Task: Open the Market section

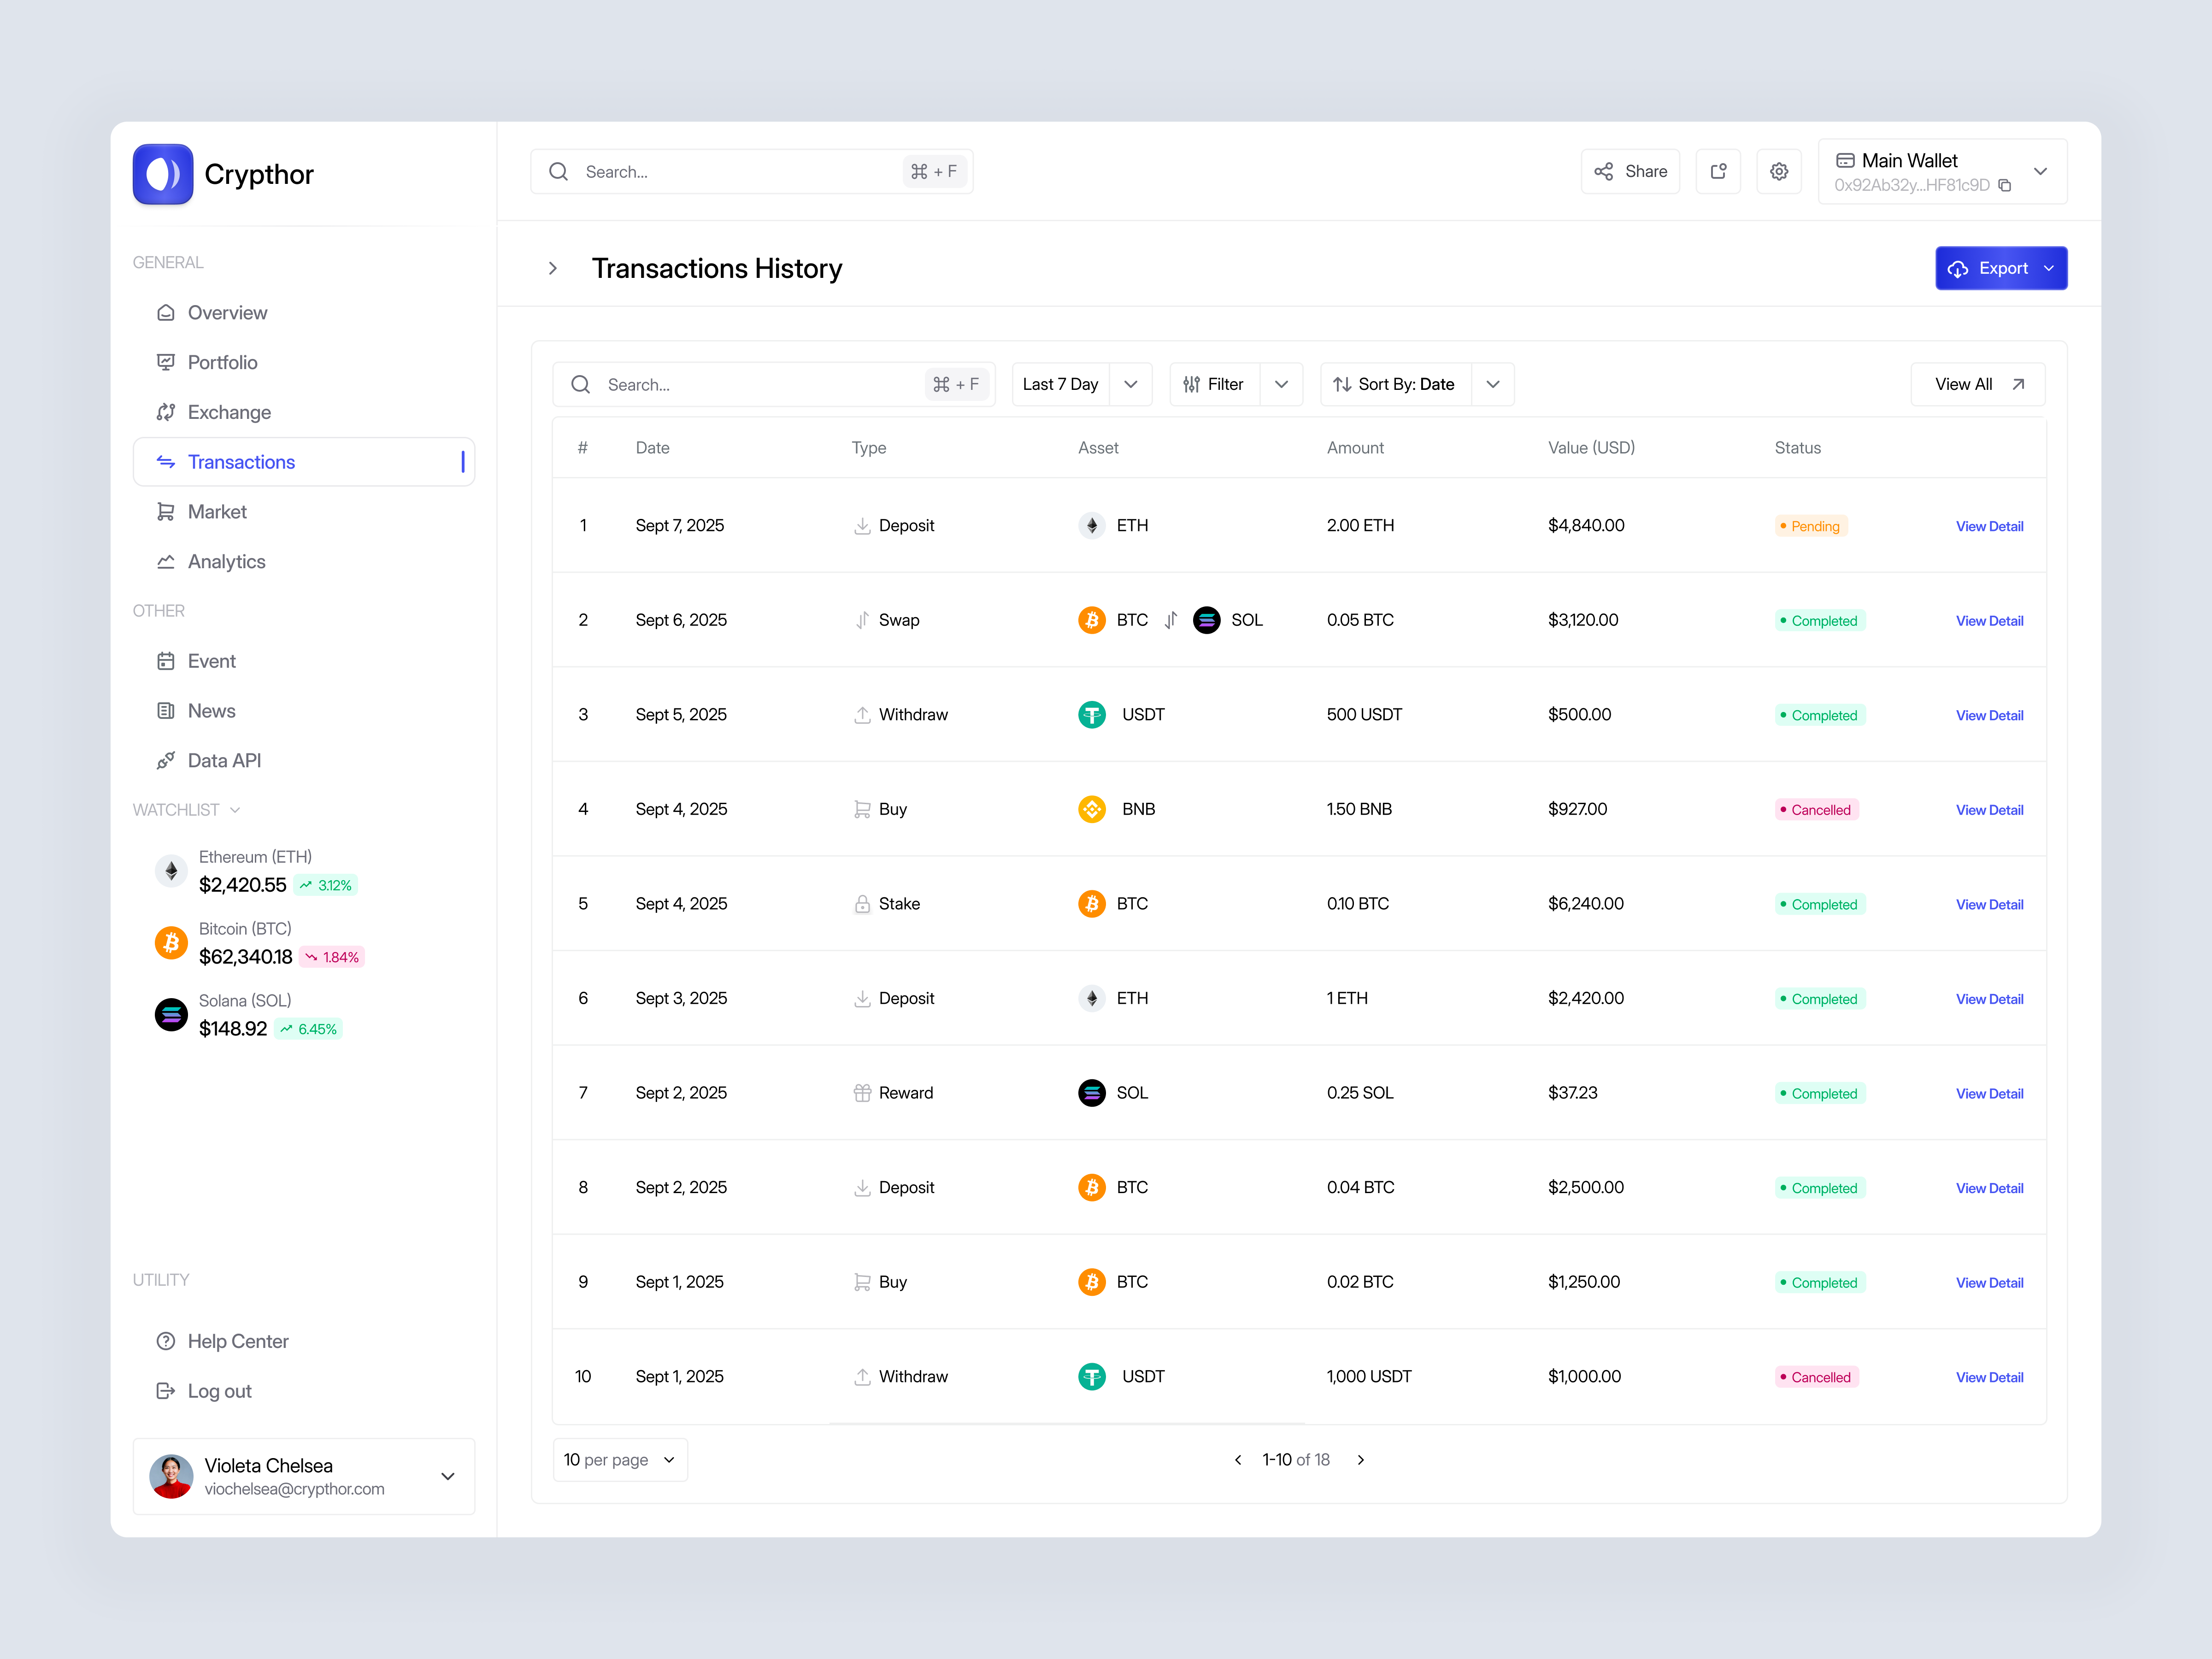Action: pyautogui.click(x=217, y=511)
